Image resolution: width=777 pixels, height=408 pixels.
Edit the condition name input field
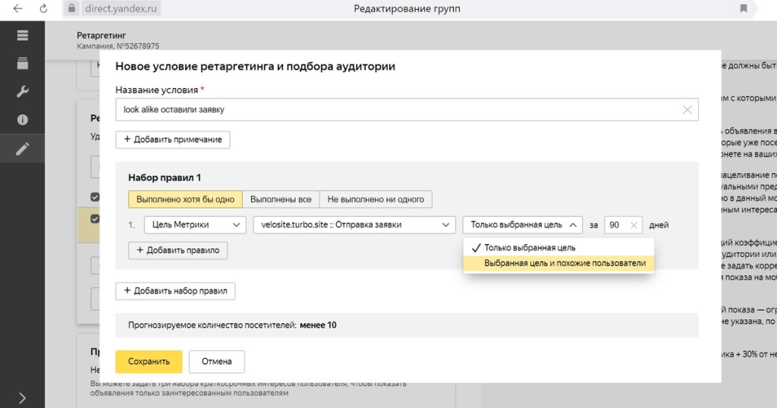point(407,110)
